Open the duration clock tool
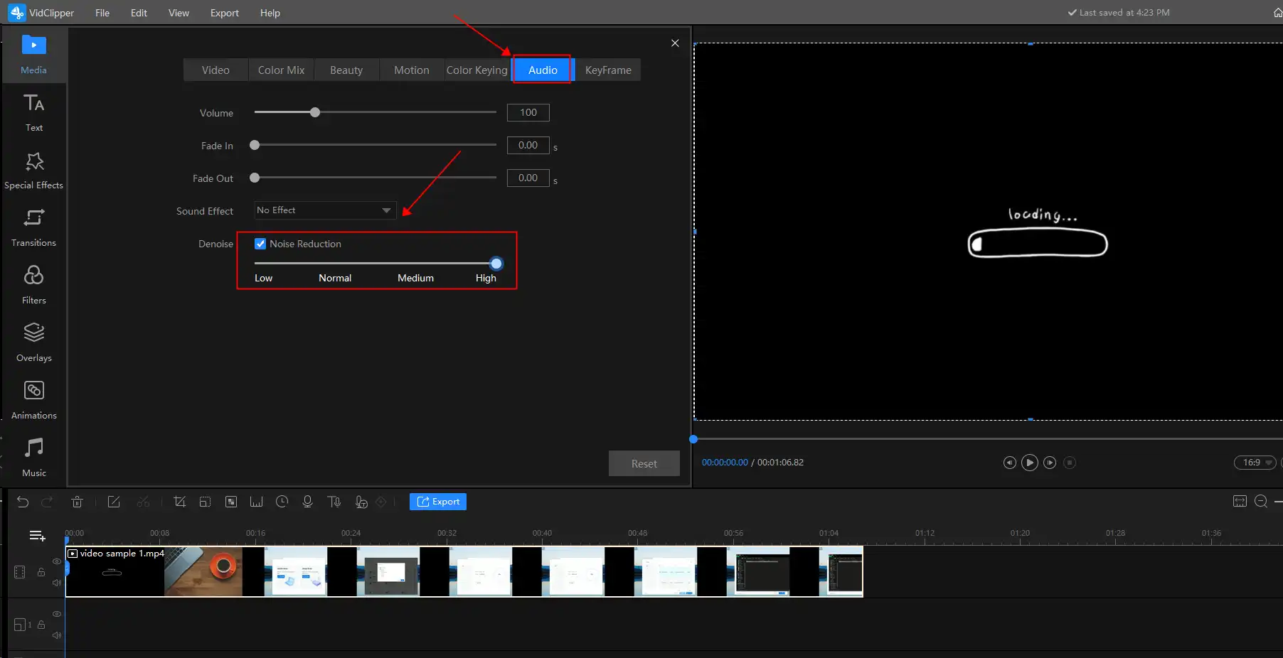The height and width of the screenshot is (658, 1283). point(282,502)
